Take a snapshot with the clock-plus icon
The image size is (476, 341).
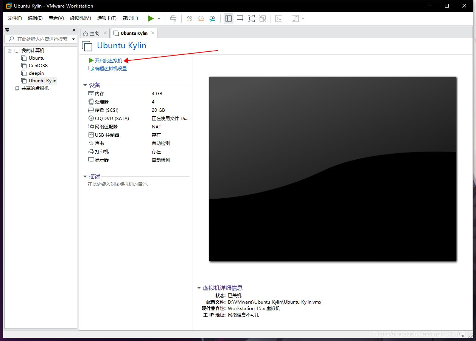(x=190, y=19)
